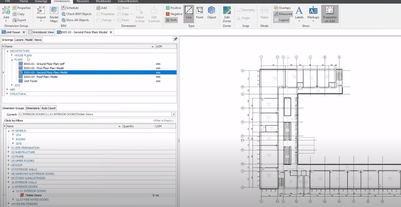Select the Object dimension type
This screenshot has width=401, height=207.
(x=212, y=13)
